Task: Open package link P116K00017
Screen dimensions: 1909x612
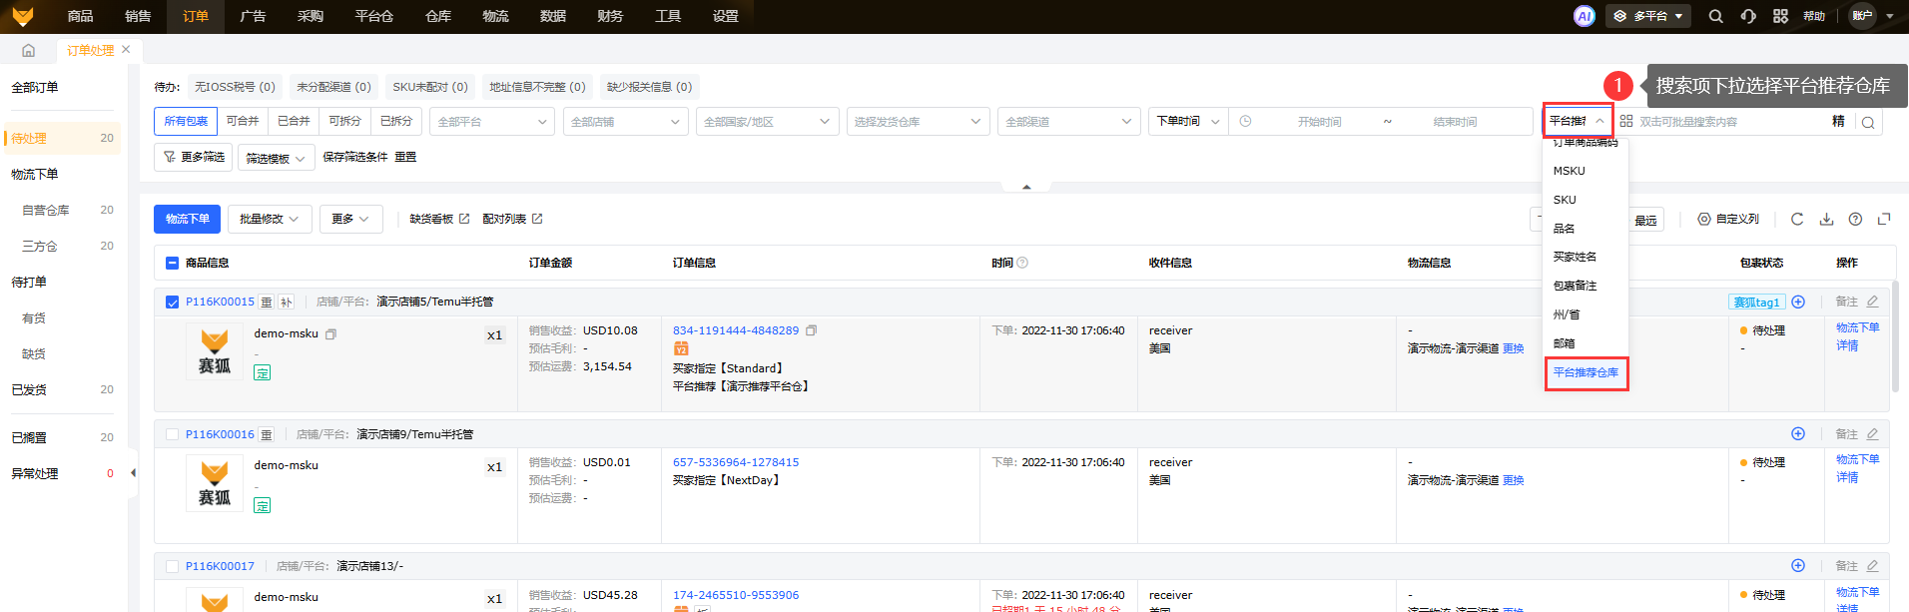Action: click(220, 566)
